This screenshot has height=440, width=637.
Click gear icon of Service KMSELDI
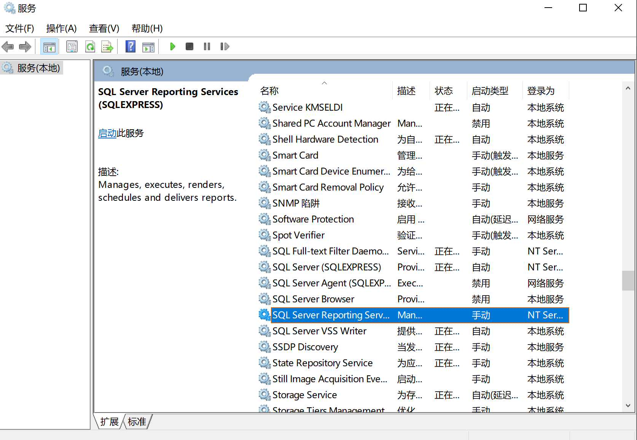coord(264,107)
